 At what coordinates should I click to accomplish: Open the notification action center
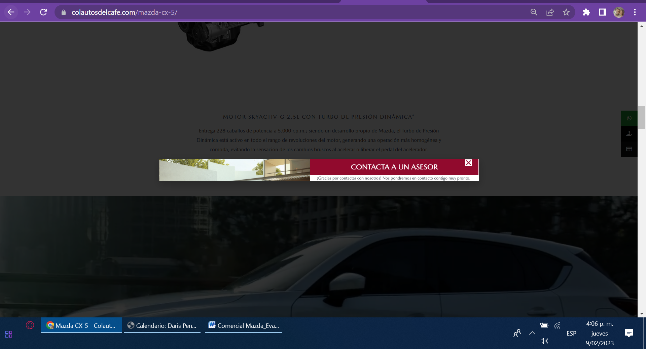pos(629,333)
